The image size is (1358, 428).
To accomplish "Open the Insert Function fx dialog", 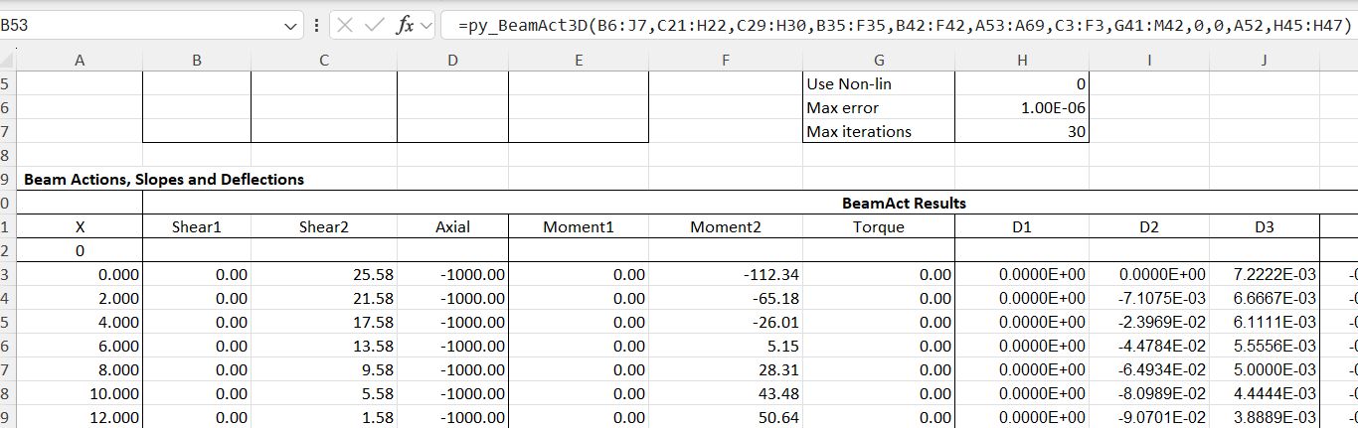I will 404,25.
